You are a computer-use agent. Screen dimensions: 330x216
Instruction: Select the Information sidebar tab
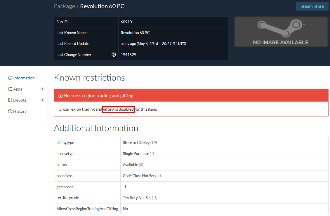tap(26, 78)
